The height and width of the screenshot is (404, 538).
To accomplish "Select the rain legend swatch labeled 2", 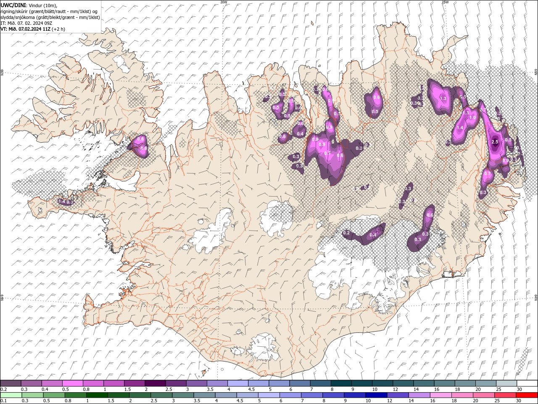I will (x=140, y=395).
